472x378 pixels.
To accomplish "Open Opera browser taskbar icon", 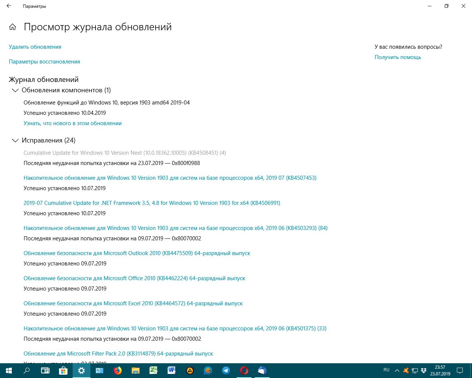I will (244, 371).
